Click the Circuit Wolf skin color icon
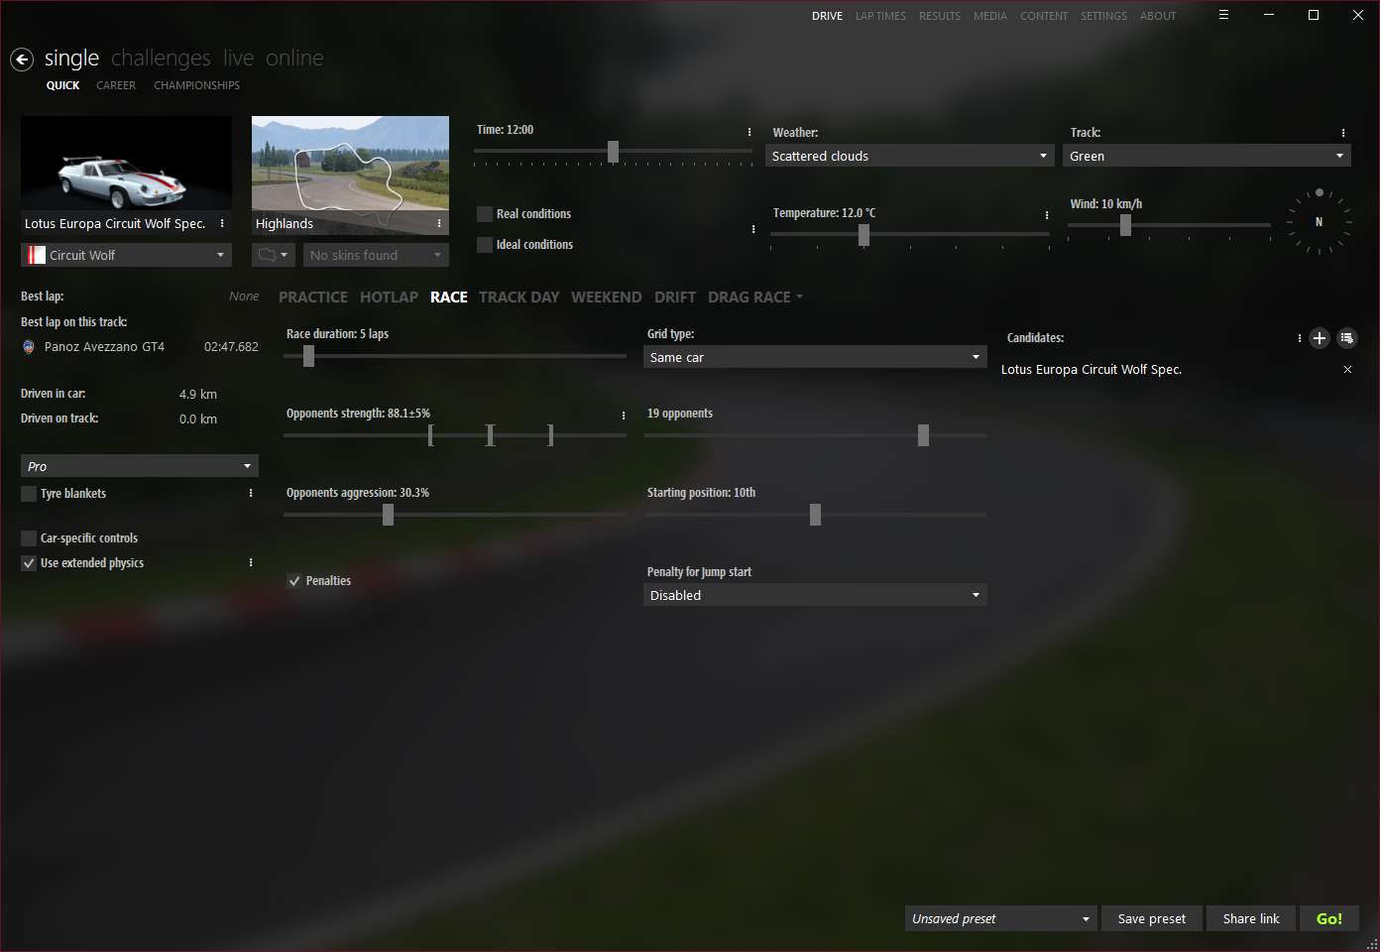Image resolution: width=1380 pixels, height=952 pixels. point(37,255)
